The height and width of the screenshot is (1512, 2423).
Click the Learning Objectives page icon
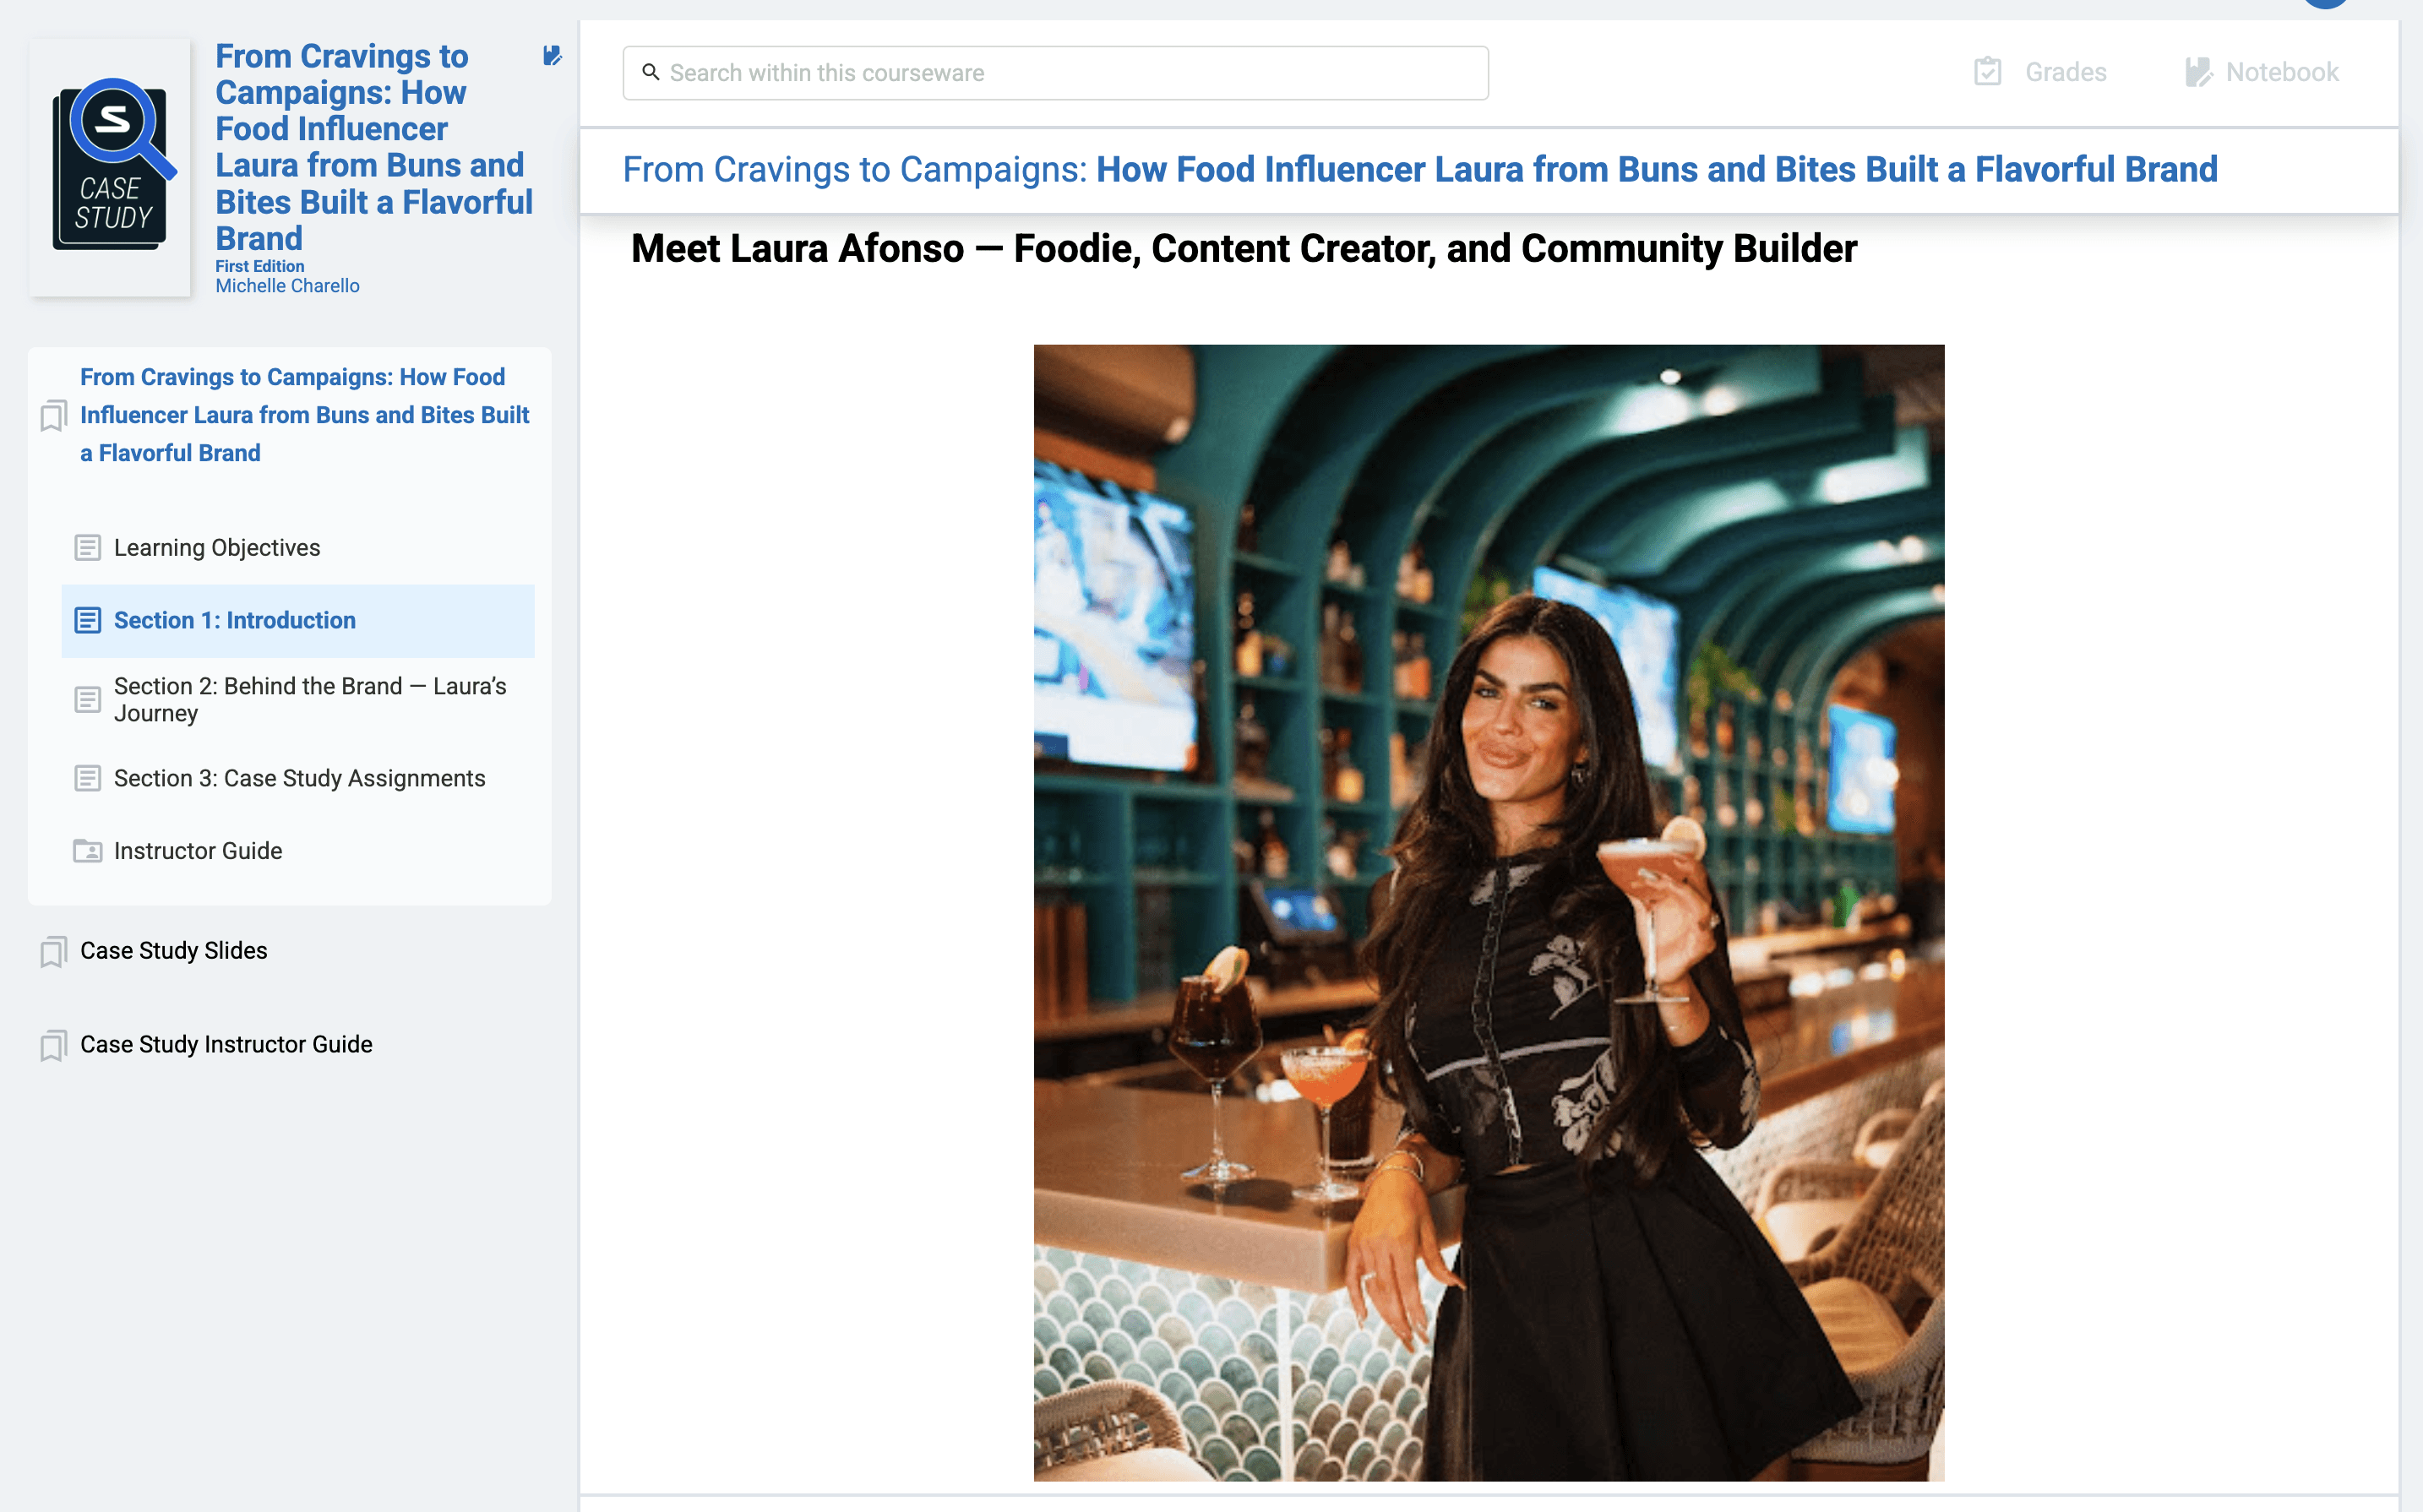[x=88, y=548]
